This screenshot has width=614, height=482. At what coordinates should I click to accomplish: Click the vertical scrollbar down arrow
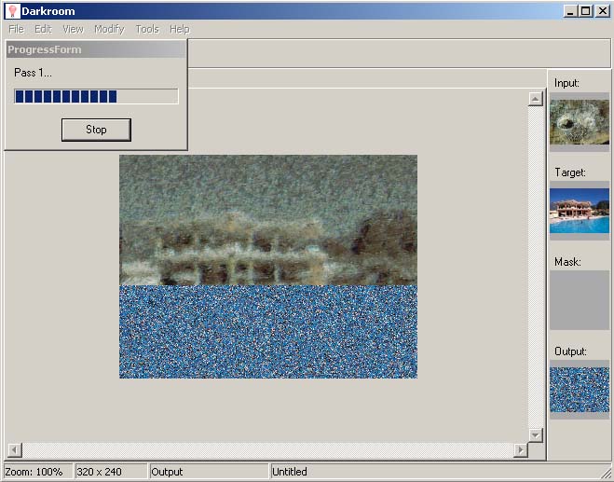536,434
